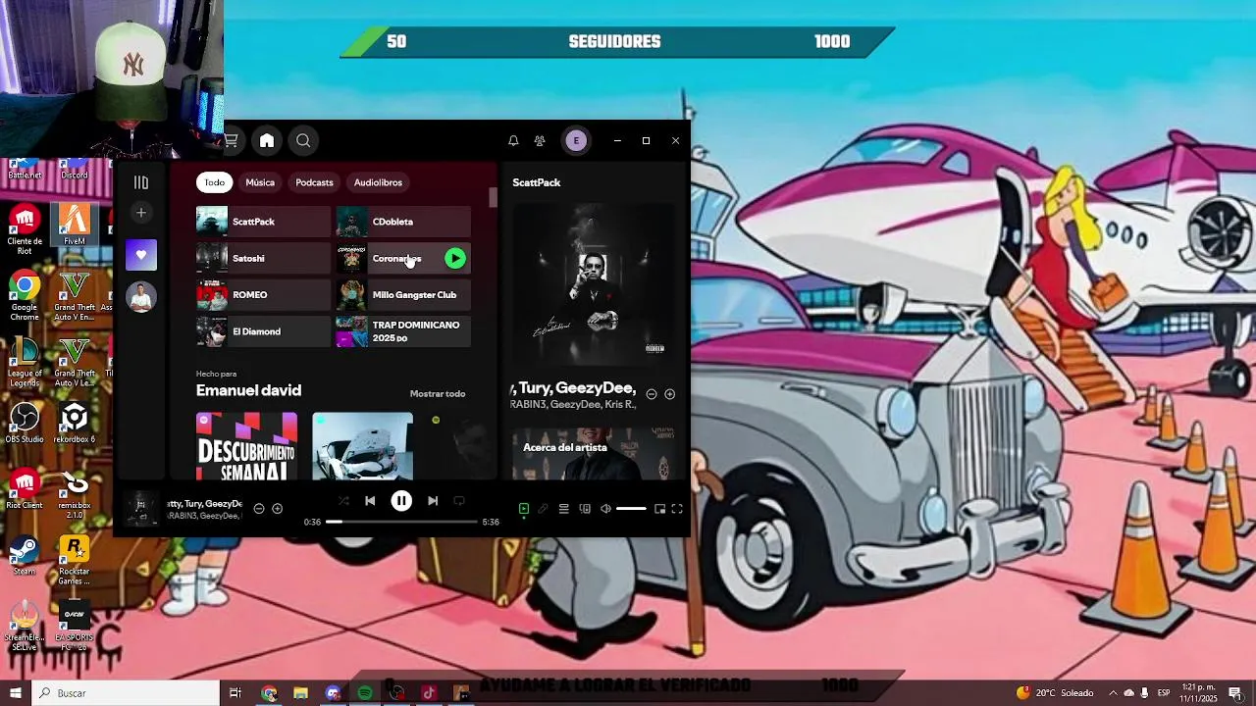1256x706 pixels.
Task: Play the Coronamos tile with green button
Action: [x=455, y=258]
